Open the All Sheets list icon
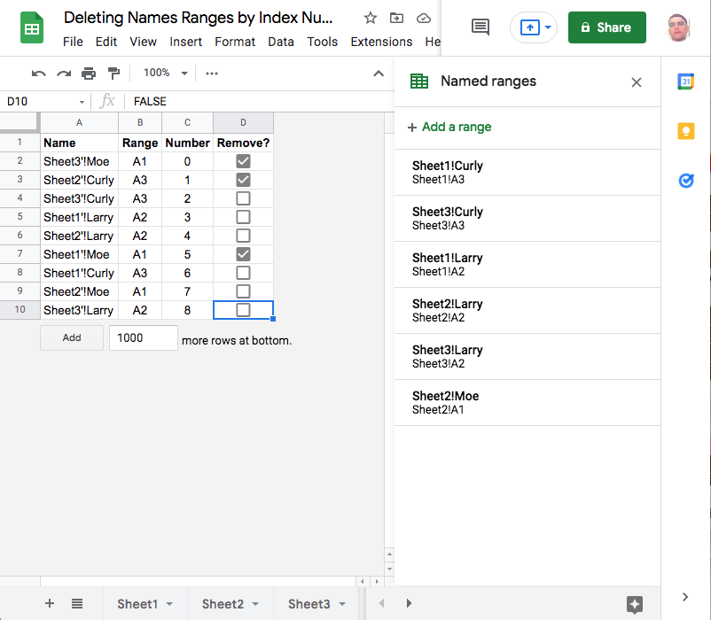This screenshot has height=620, width=711. click(x=77, y=603)
